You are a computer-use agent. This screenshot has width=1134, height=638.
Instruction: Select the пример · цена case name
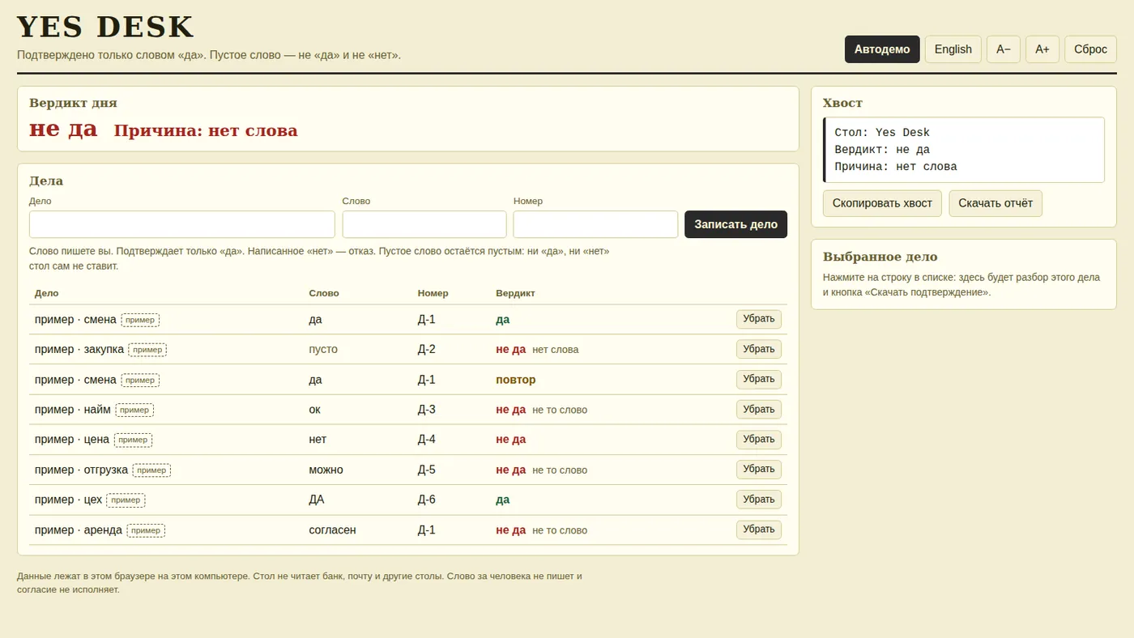tap(72, 440)
